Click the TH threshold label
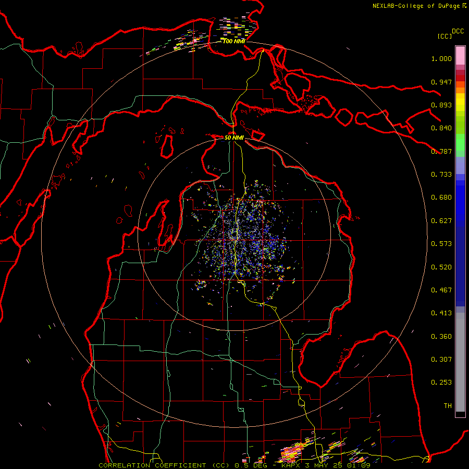This screenshot has height=469, width=469. tap(448, 406)
